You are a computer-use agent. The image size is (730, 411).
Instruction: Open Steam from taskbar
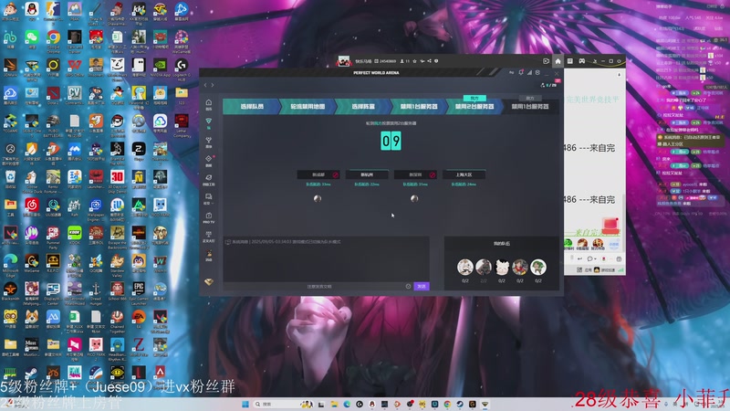pyautogui.click(x=460, y=404)
